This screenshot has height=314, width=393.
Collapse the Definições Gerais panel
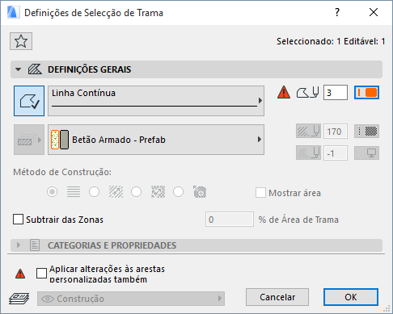[18, 69]
